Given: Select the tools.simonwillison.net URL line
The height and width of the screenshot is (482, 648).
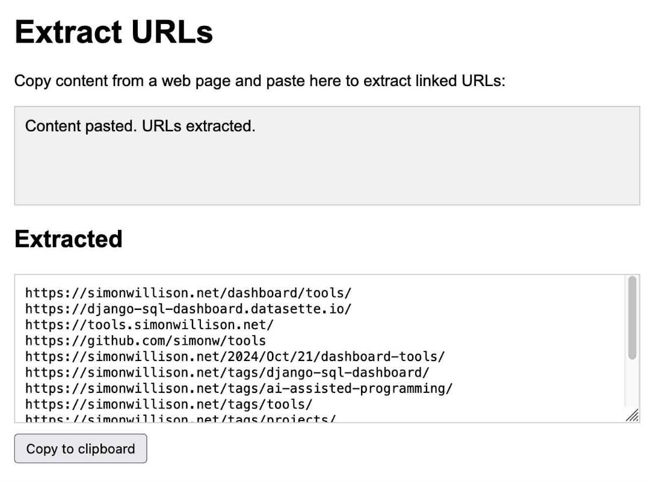Looking at the screenshot, I should point(149,325).
